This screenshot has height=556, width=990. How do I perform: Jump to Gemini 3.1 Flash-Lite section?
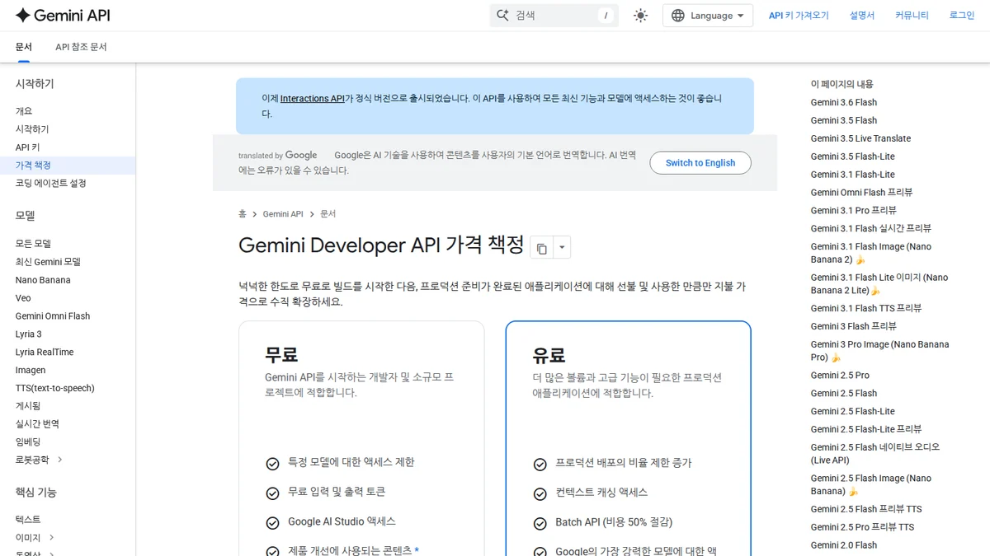(x=852, y=175)
